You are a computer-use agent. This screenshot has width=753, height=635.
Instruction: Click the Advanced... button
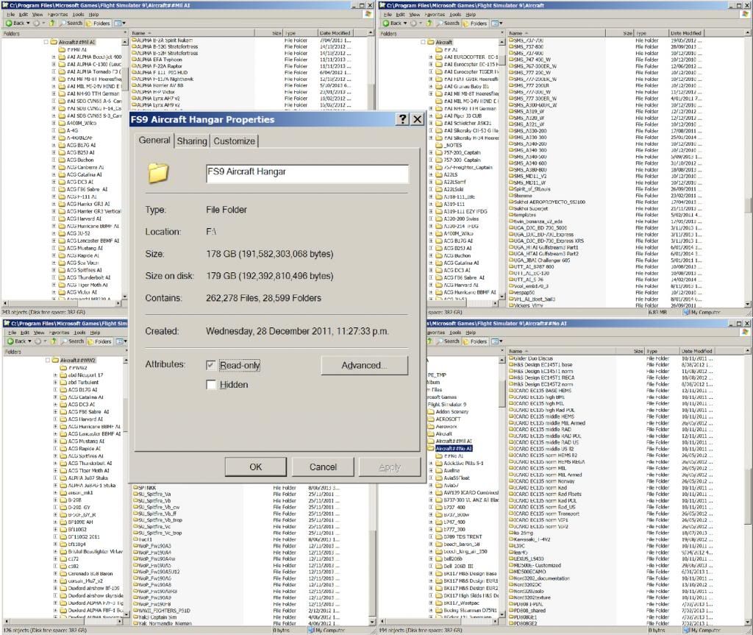(x=364, y=365)
